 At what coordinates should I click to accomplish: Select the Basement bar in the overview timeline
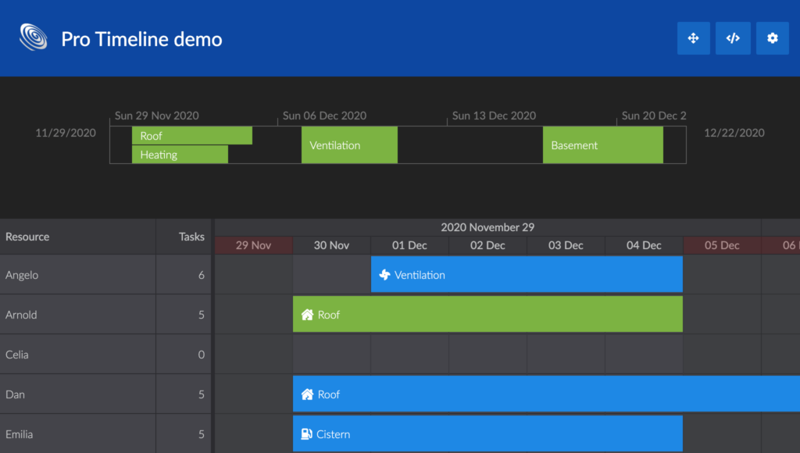point(602,145)
